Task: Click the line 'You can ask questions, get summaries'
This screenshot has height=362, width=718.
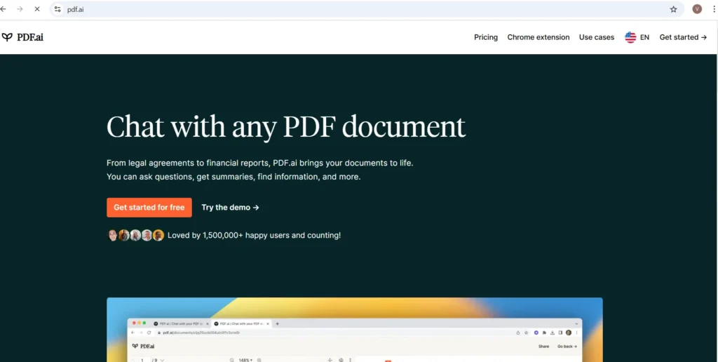Action: coord(233,177)
